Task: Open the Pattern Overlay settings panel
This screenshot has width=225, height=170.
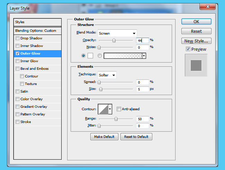Action: 33,114
